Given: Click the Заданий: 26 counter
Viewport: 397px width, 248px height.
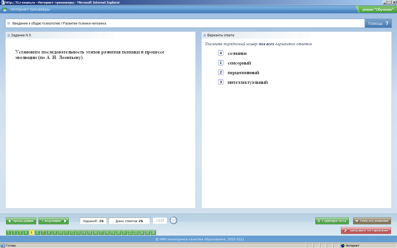Looking at the screenshot, I should (x=93, y=221).
